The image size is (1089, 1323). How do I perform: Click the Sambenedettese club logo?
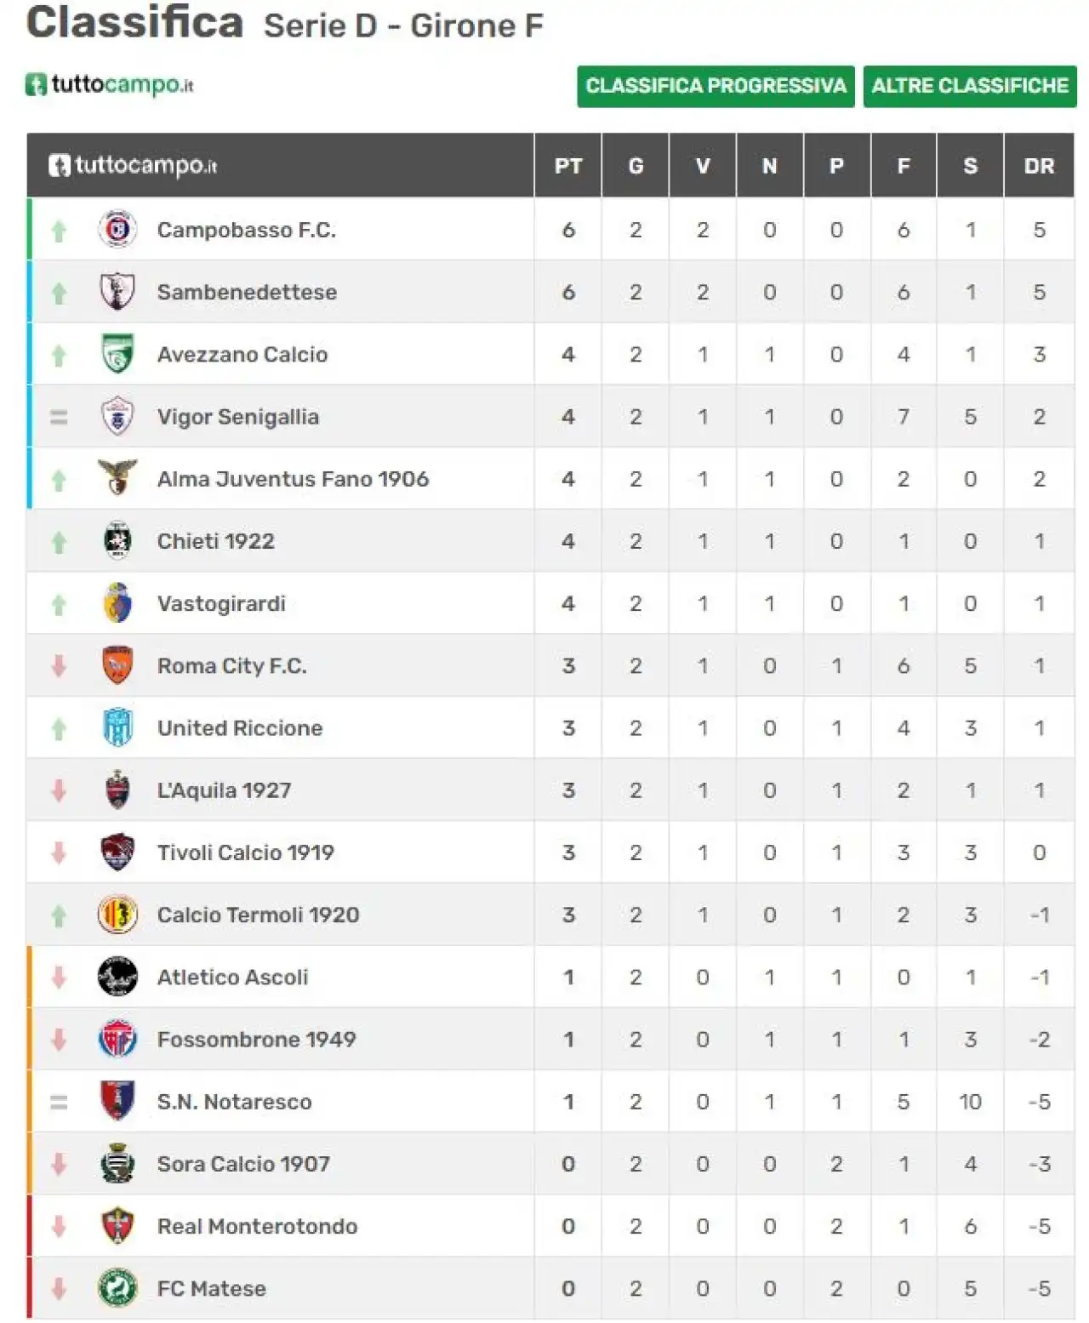point(117,291)
